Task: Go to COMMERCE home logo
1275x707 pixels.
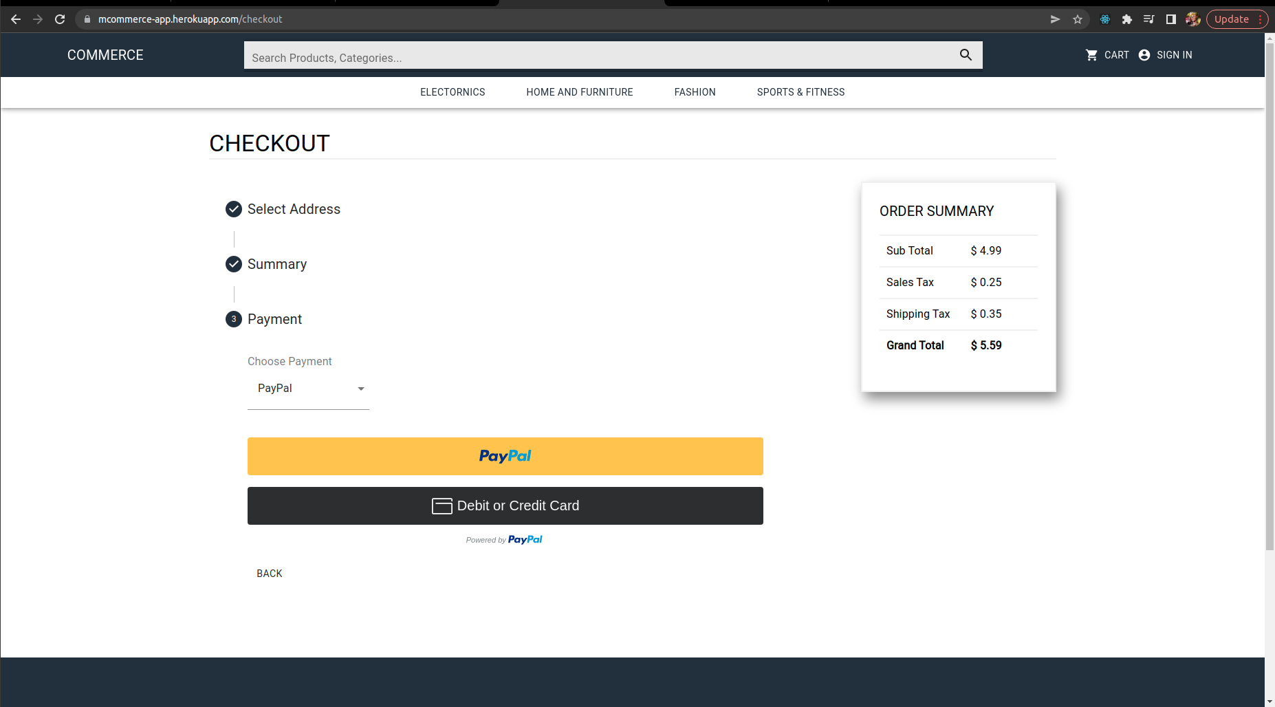Action: tap(105, 55)
